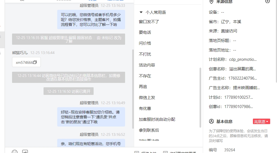Click the 计划名称 value cdp_promotio...
Screen dimensions: 277x153
pos(243,59)
